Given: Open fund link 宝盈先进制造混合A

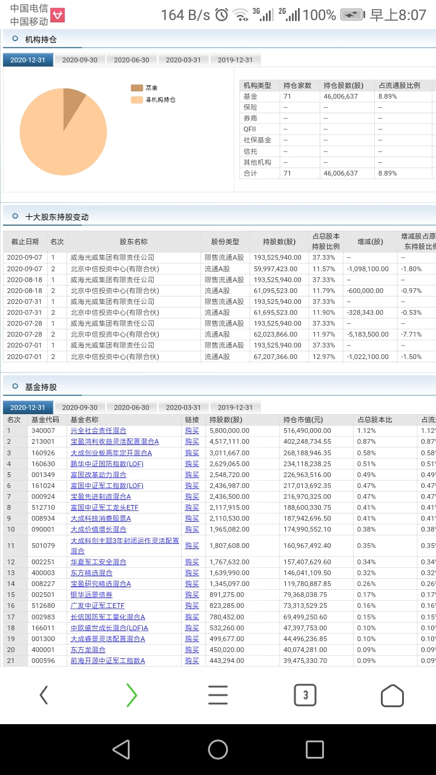Looking at the screenshot, I should pyautogui.click(x=101, y=496).
